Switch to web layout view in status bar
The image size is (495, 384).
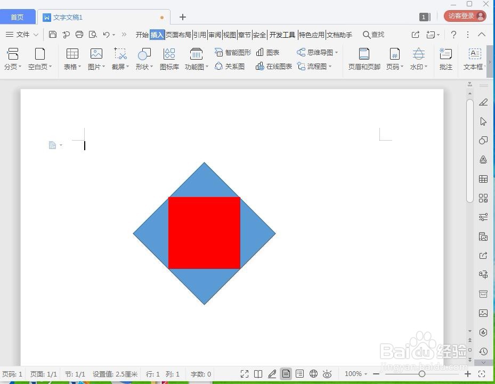313,374
